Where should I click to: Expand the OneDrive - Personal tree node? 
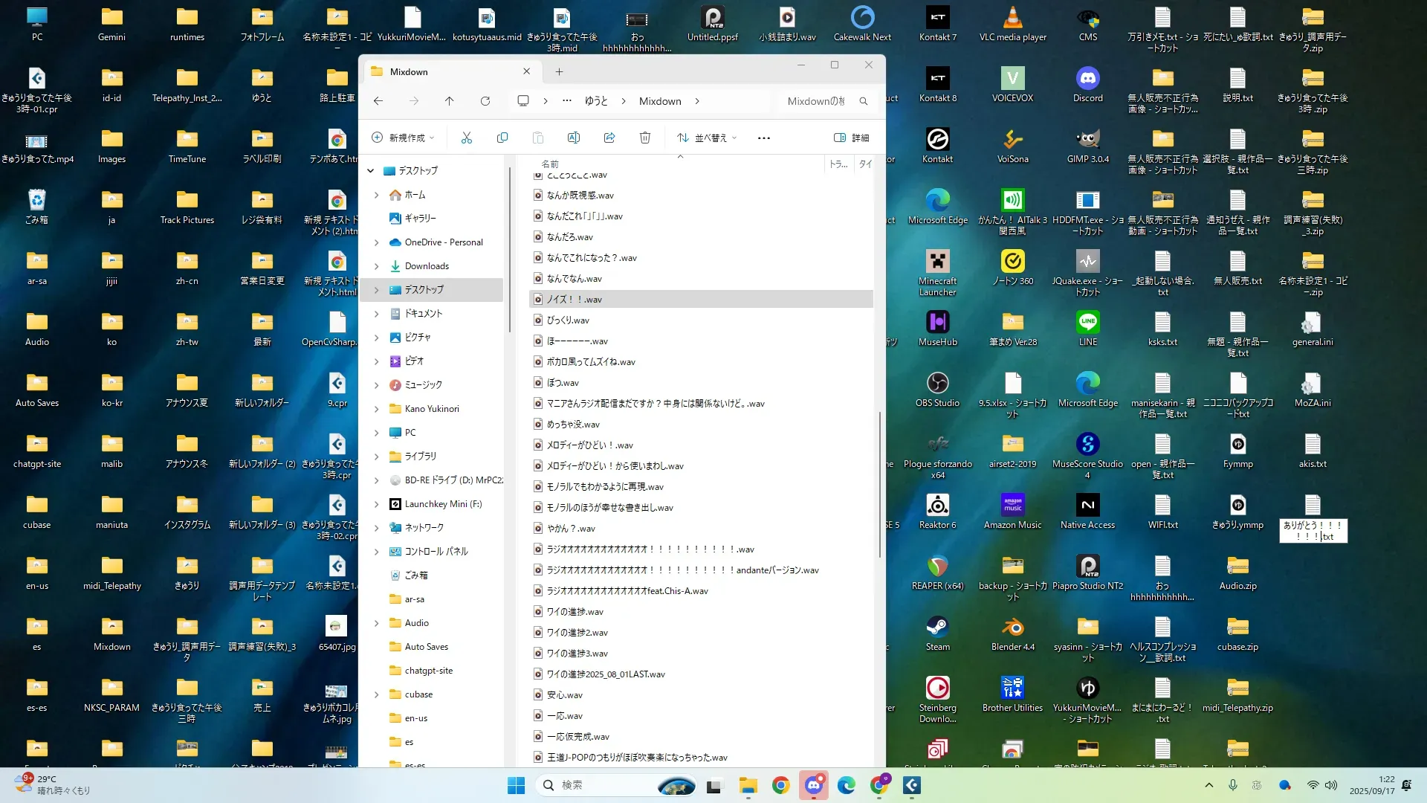376,242
